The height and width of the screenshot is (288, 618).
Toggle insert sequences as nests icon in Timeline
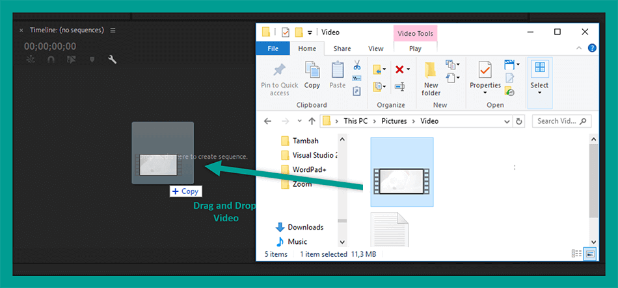click(x=31, y=59)
